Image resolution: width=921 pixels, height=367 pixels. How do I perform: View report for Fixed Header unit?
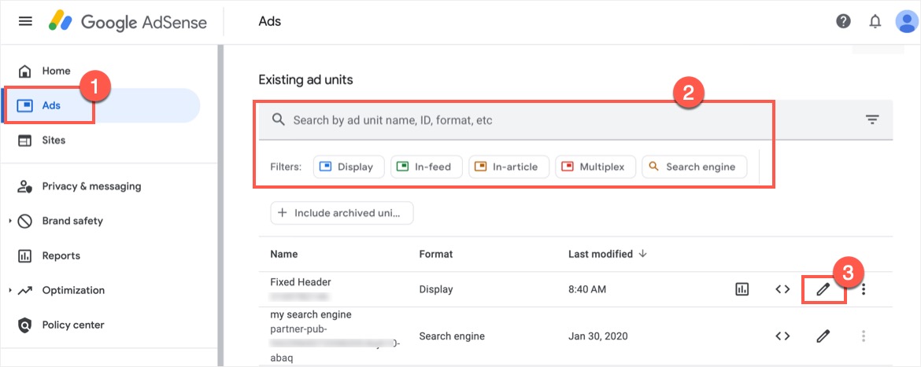click(x=742, y=289)
